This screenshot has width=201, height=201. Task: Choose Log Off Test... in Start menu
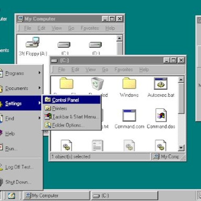click(21, 167)
